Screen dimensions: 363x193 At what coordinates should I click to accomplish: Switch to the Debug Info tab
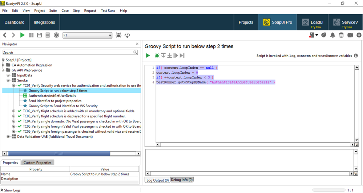182,180
